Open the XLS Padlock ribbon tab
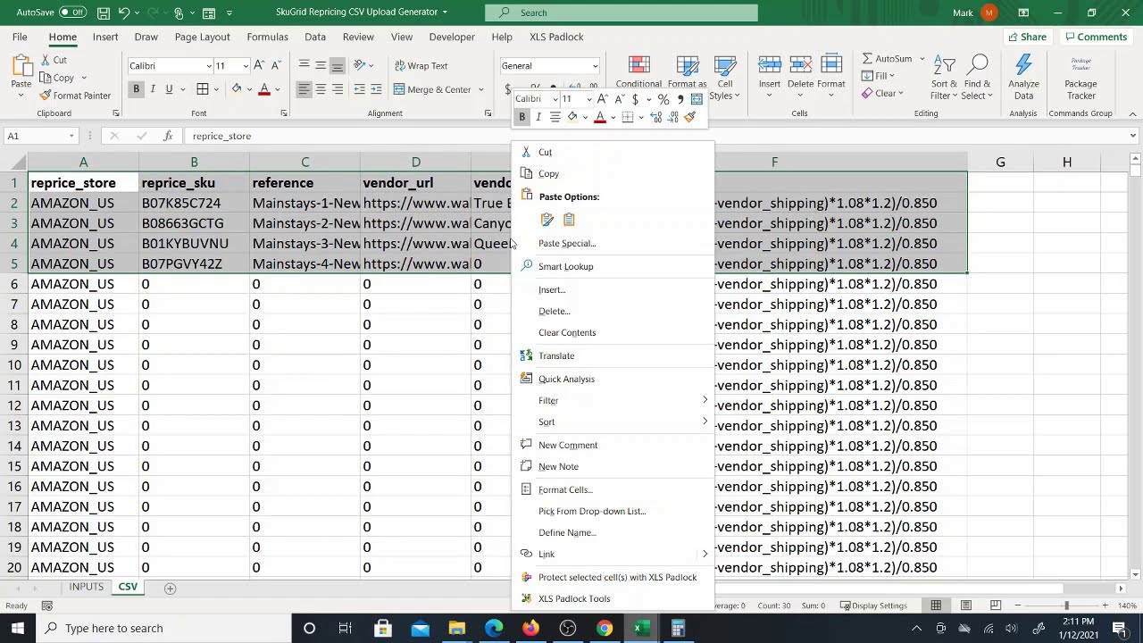 pyautogui.click(x=556, y=37)
